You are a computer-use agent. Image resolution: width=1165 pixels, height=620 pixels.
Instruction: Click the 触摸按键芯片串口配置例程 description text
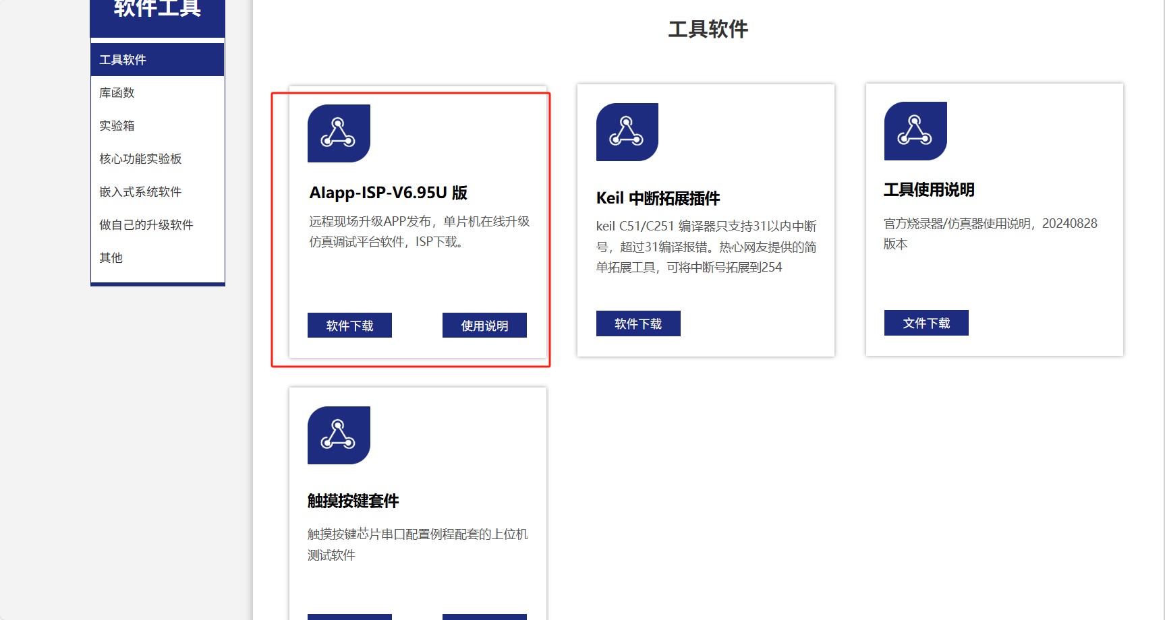[418, 545]
